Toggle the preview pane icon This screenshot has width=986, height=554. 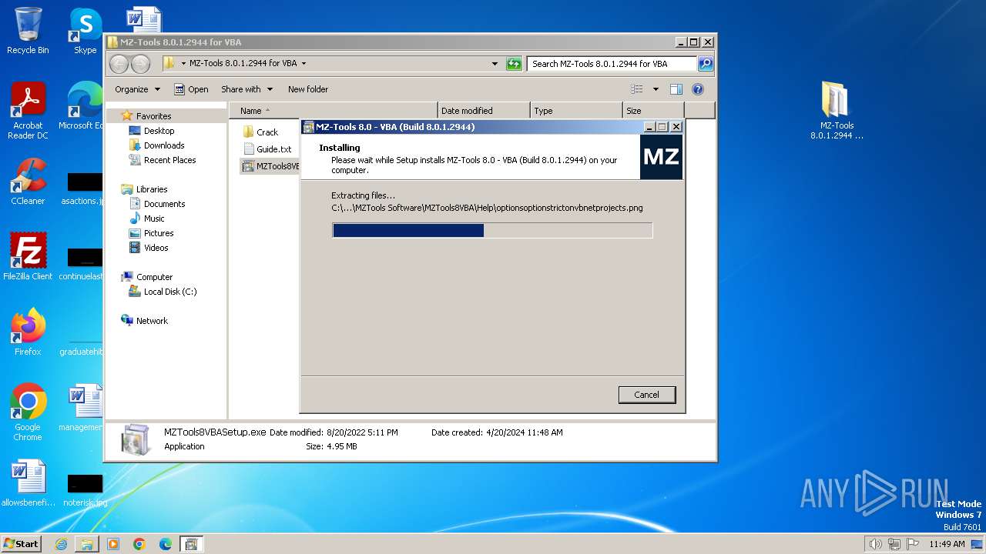click(676, 89)
